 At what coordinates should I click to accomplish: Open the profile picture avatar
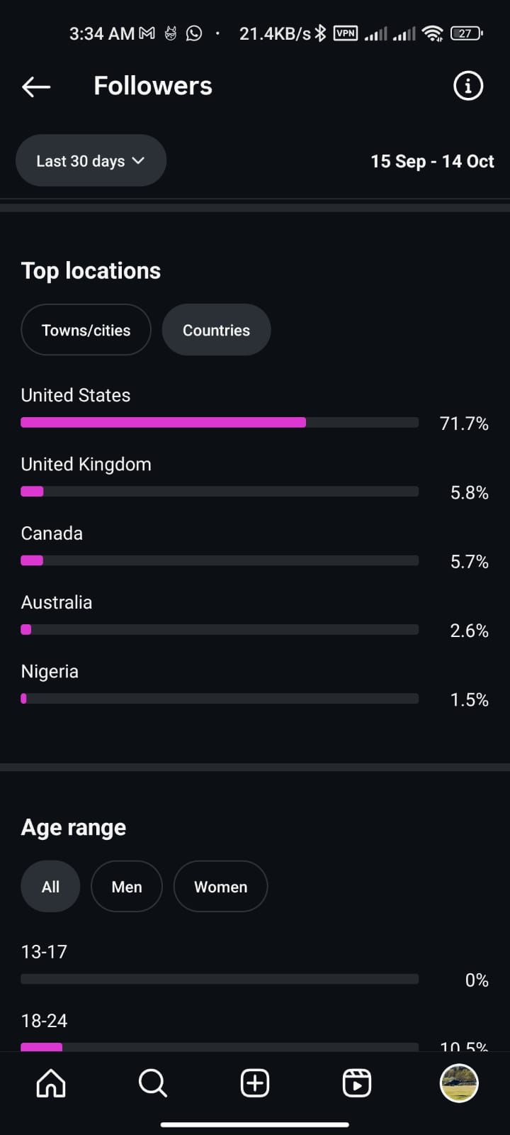(459, 1083)
